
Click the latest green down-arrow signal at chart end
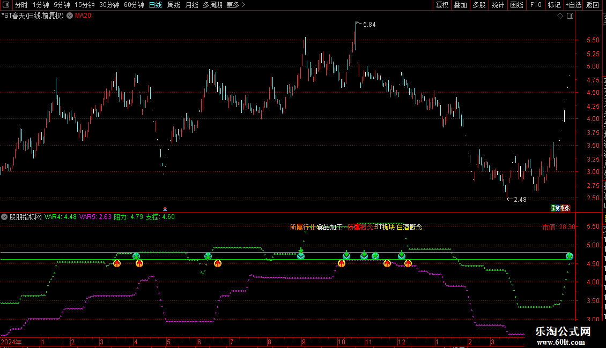tap(570, 256)
